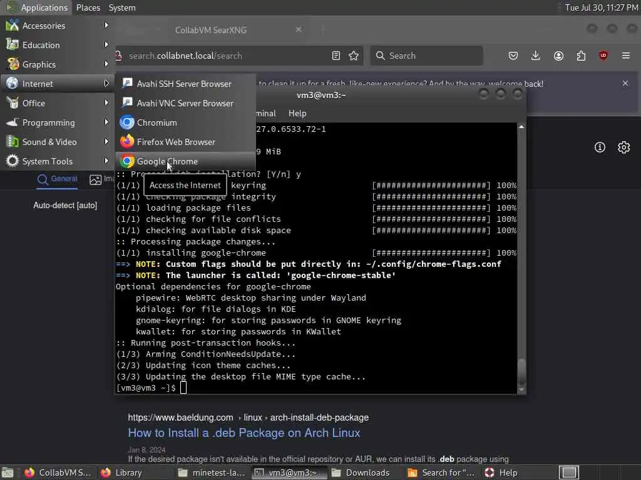Open Firefox account icon
Screen dimensions: 641x480
click(558, 56)
